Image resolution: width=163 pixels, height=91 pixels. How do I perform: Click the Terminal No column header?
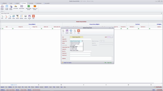[123, 27]
